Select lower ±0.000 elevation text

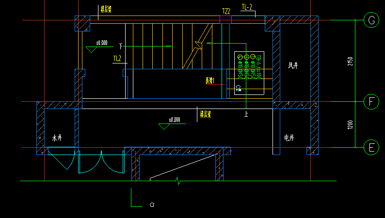click(x=175, y=120)
